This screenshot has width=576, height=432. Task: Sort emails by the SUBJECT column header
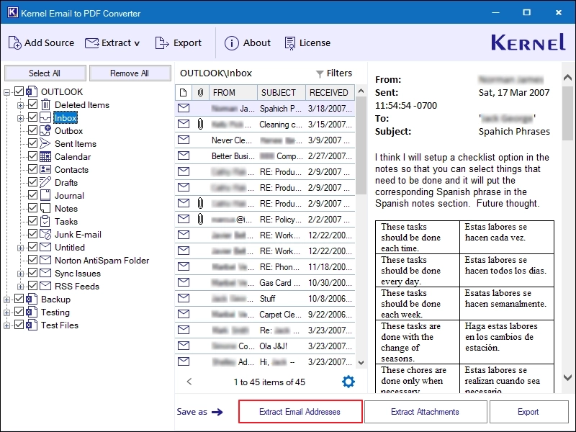click(282, 93)
